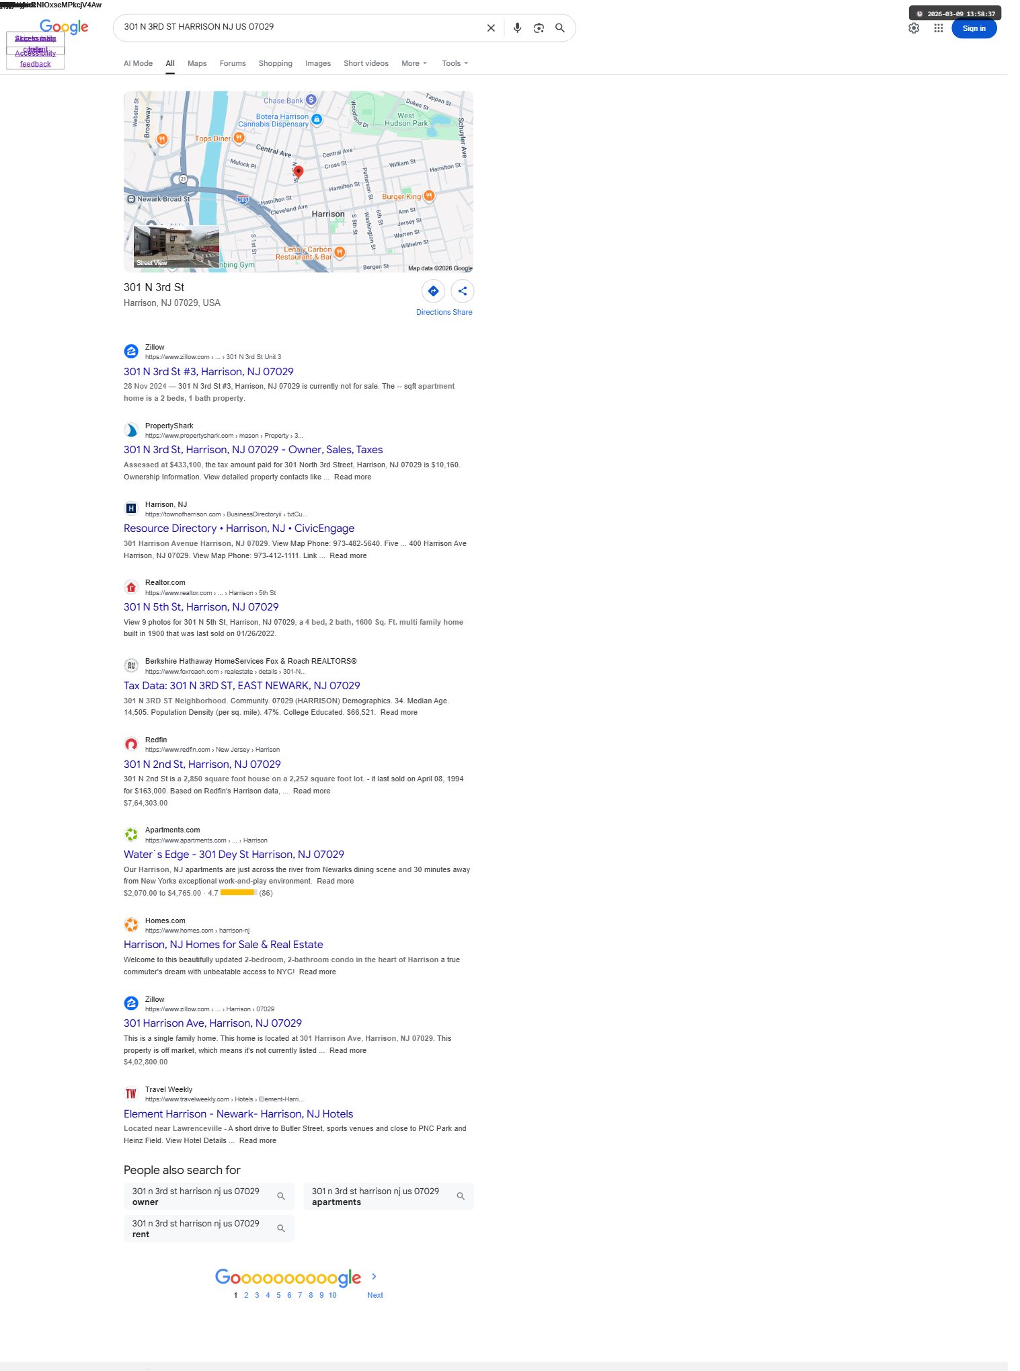Open Zillow 301 N 3rd St #3 result

click(x=208, y=372)
